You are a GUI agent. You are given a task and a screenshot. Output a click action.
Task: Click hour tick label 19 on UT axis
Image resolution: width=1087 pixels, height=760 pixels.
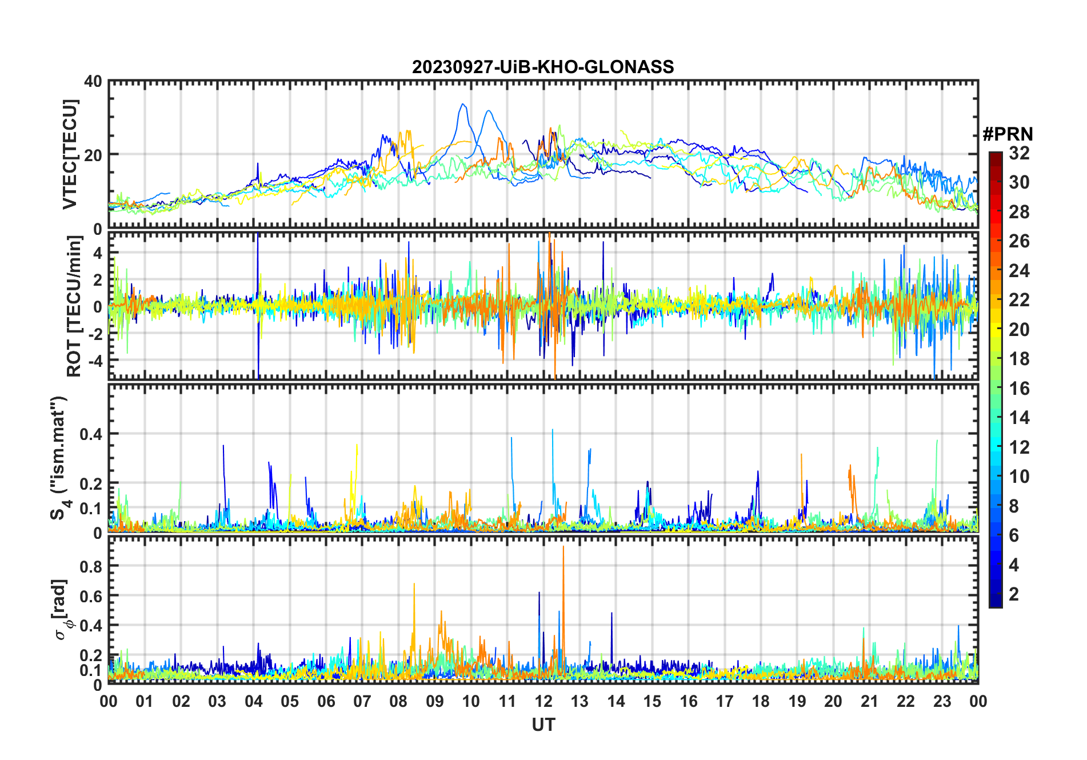point(797,701)
